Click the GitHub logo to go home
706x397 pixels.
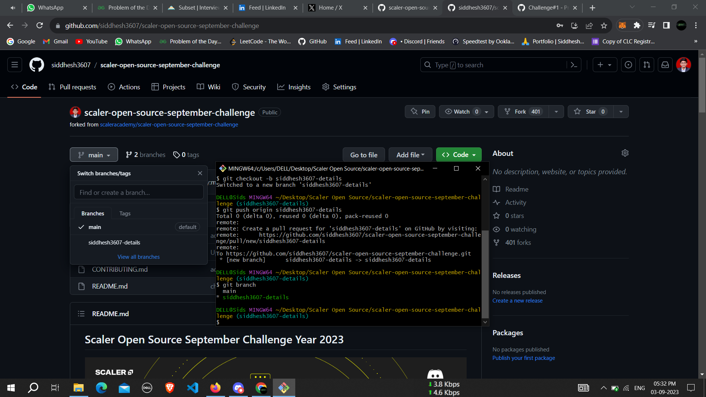point(36,64)
